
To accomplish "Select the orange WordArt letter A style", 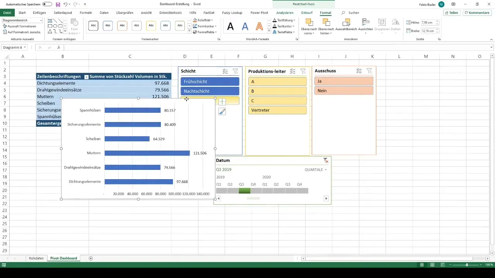I will tap(259, 26).
